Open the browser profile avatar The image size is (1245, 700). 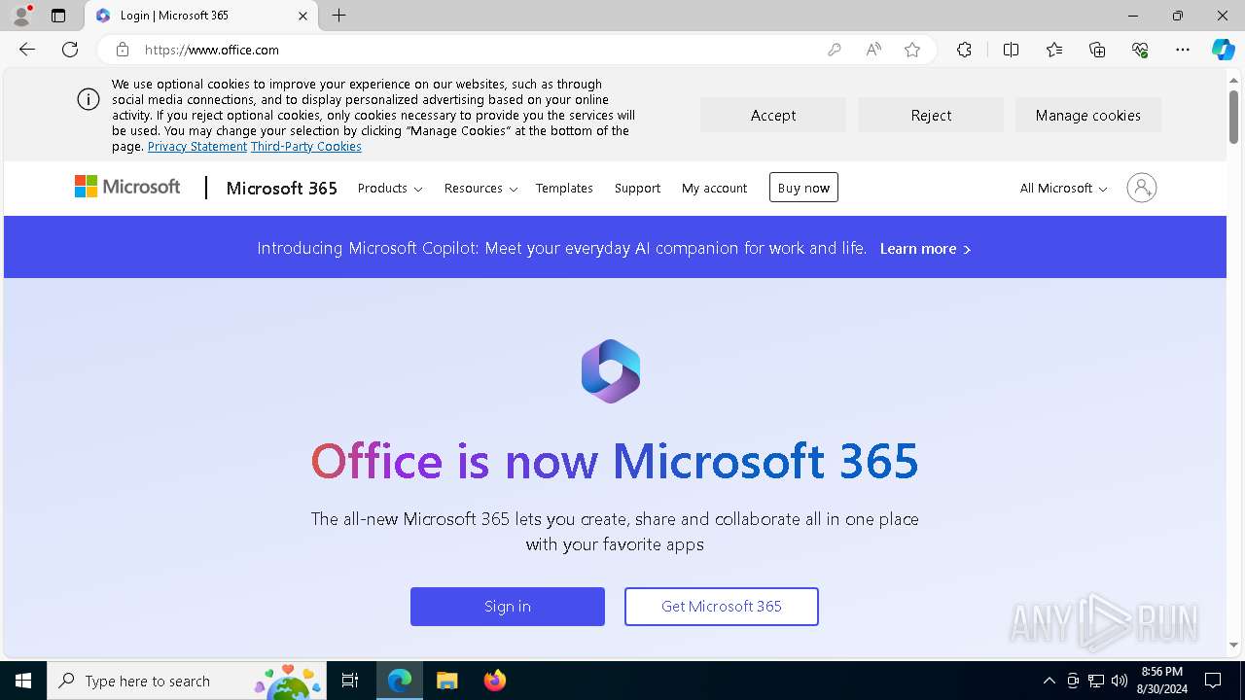click(21, 16)
